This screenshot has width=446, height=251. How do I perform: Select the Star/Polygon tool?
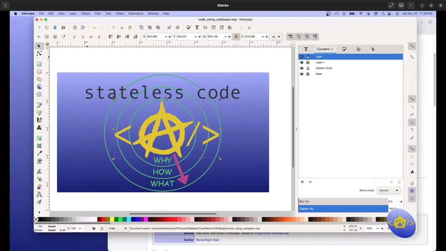tap(39, 79)
